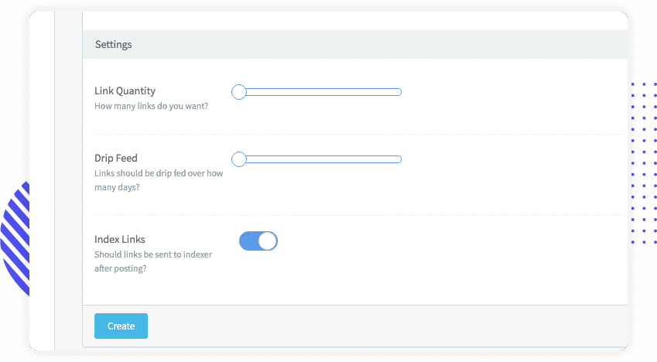Set Drip Feed slider to its right end
Screen dimensions: 657x362
(399, 159)
